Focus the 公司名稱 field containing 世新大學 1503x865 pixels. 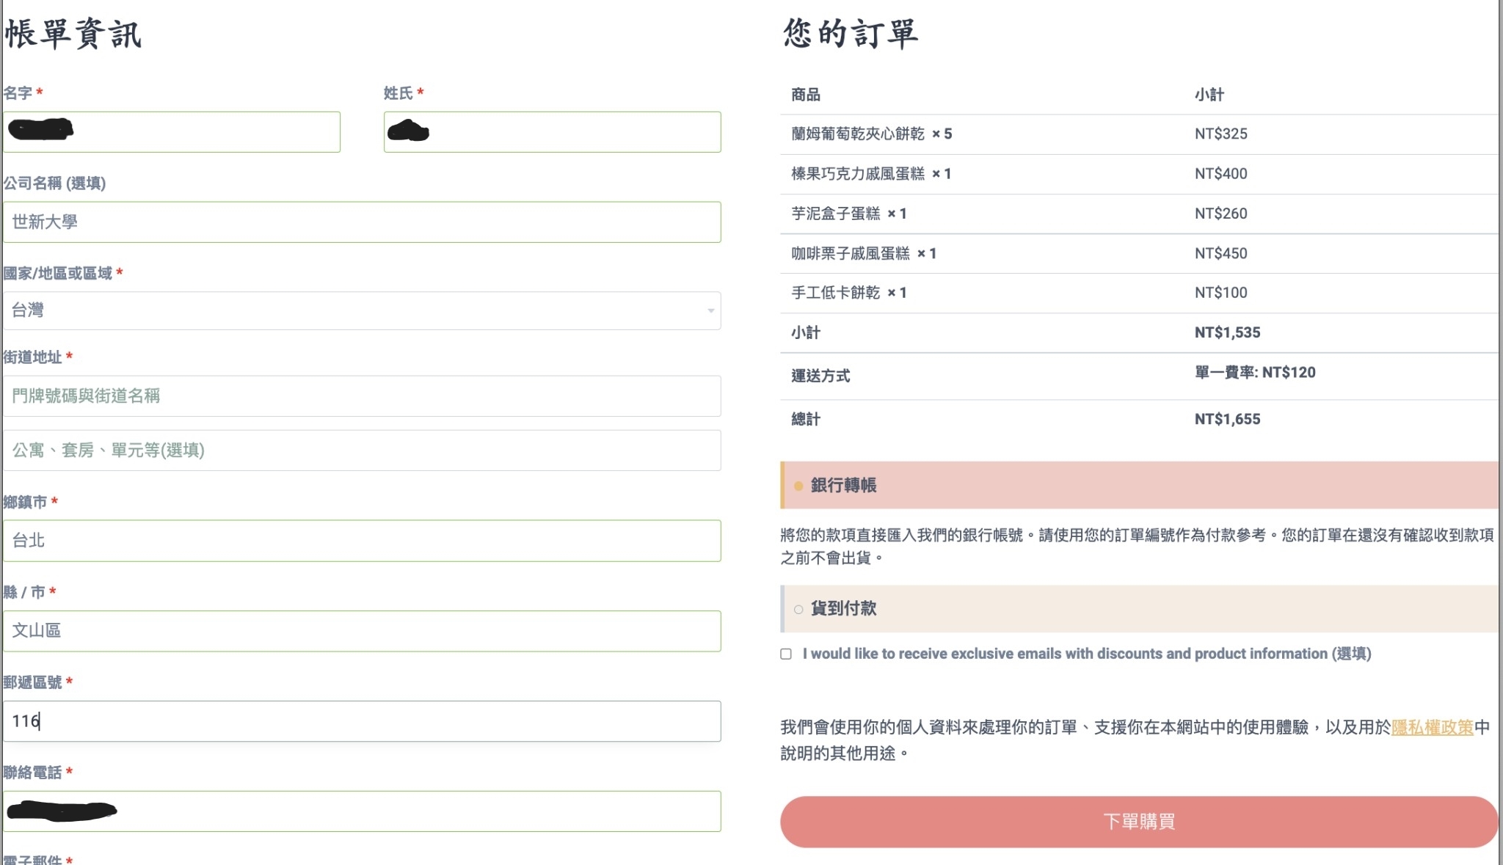[361, 222]
